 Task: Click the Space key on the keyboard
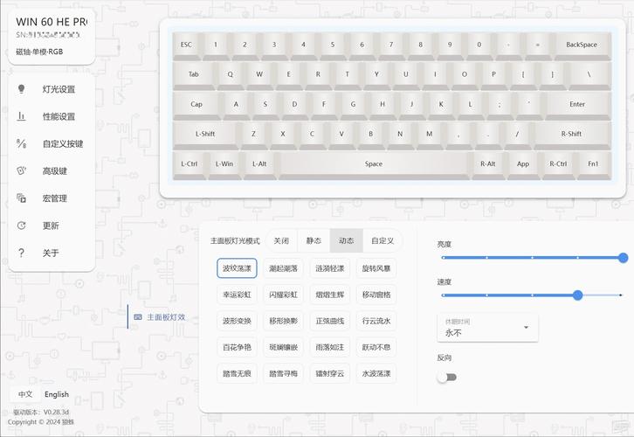pyautogui.click(x=374, y=163)
